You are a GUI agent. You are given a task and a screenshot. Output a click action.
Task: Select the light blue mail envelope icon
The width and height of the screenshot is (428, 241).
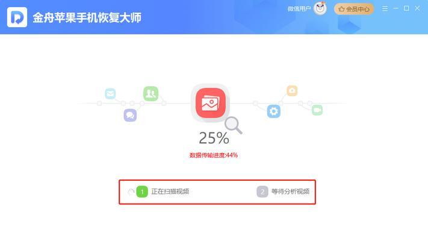coord(110,94)
